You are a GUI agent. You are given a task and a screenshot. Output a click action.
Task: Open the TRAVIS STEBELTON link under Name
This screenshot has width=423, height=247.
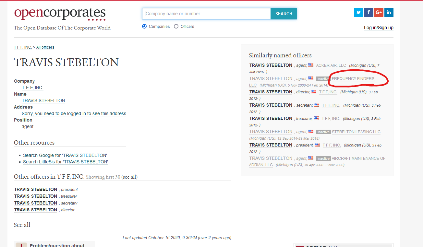click(x=43, y=100)
